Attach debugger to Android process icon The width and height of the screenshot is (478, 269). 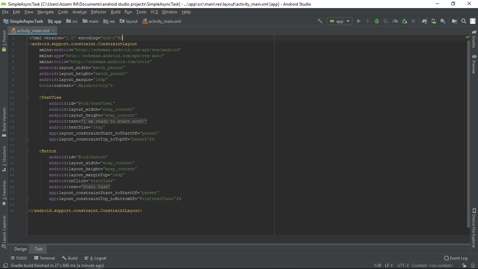[x=404, y=21]
